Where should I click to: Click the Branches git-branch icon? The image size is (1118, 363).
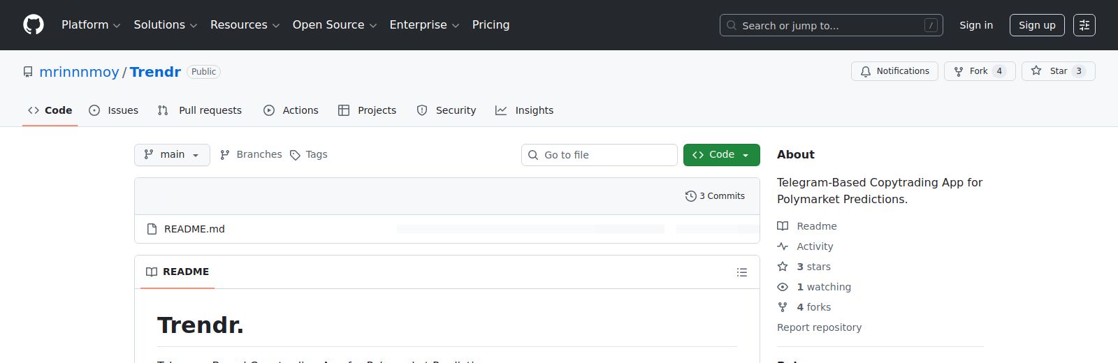point(225,155)
